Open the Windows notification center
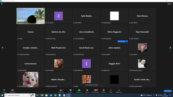The image size is (173, 97). (170, 95)
